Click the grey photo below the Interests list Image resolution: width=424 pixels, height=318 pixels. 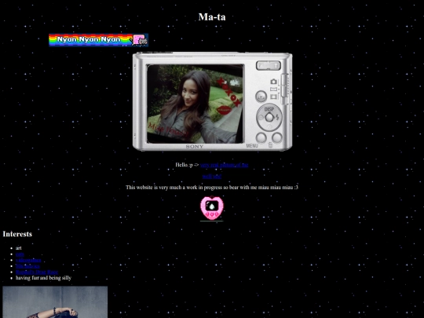pos(55,302)
